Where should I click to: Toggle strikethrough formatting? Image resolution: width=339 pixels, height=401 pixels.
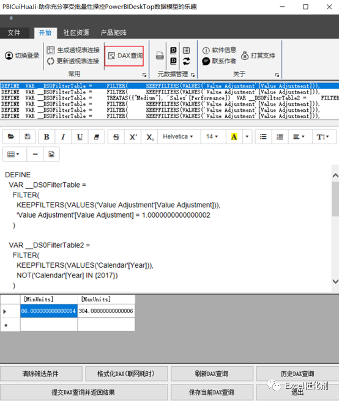point(116,137)
